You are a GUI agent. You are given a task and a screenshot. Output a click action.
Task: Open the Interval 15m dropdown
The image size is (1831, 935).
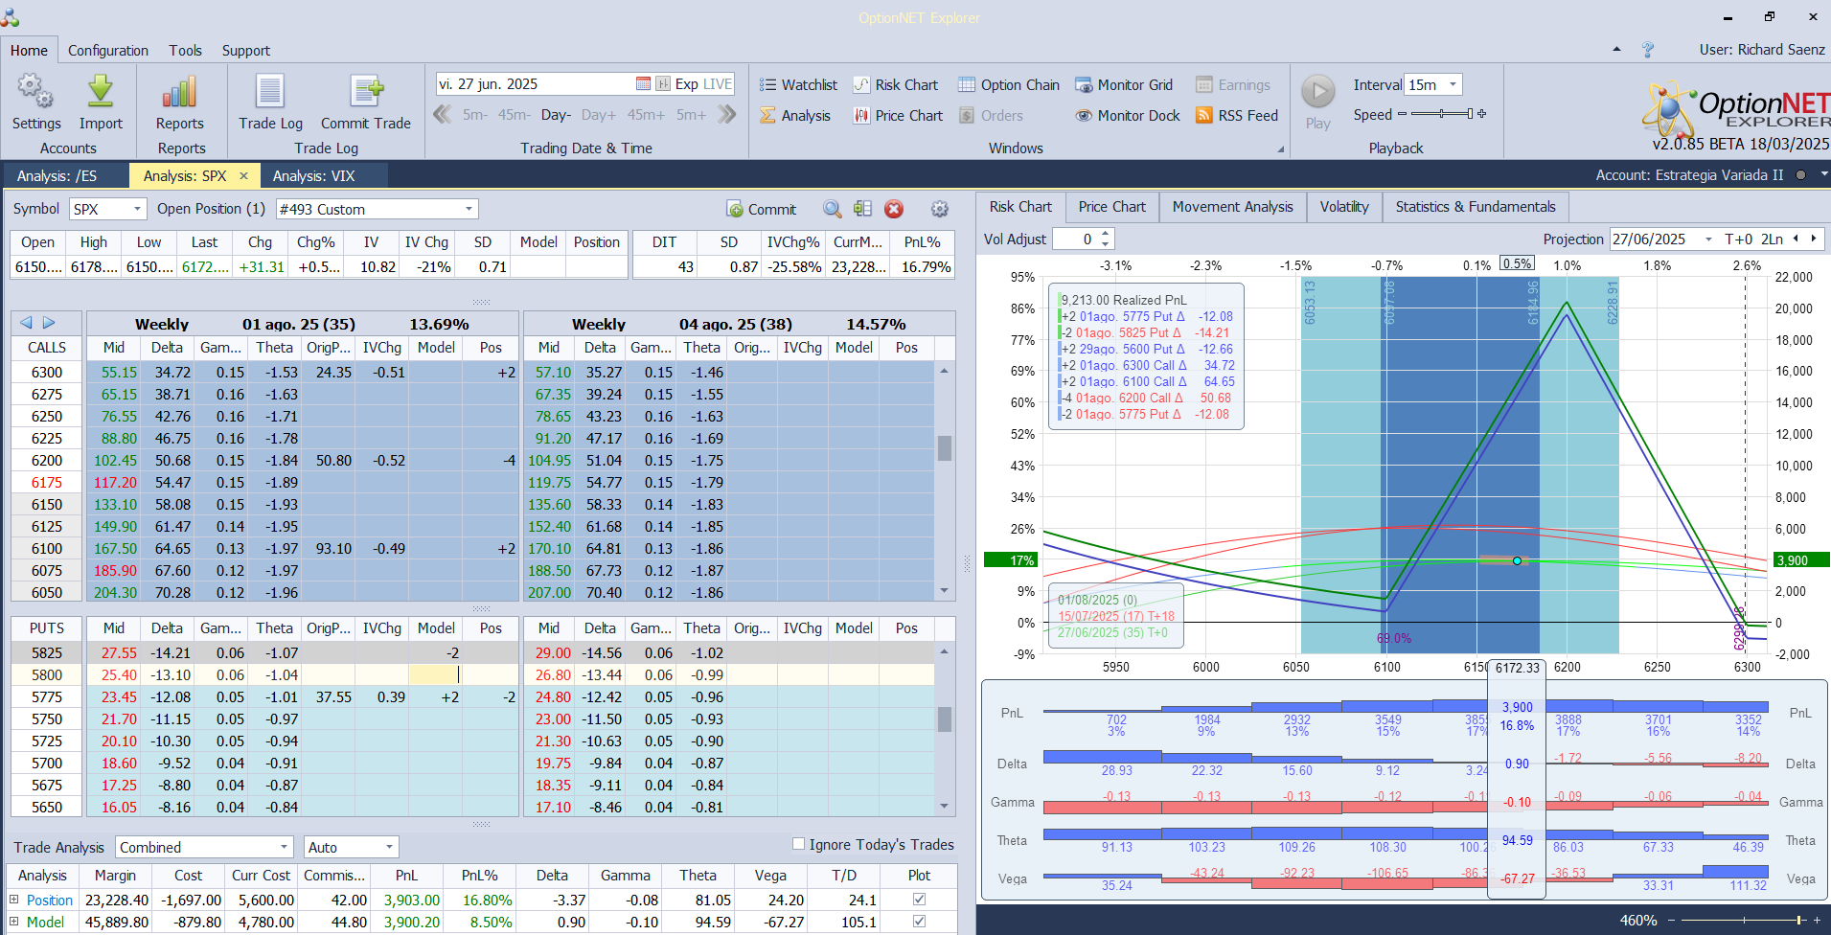click(x=1453, y=85)
